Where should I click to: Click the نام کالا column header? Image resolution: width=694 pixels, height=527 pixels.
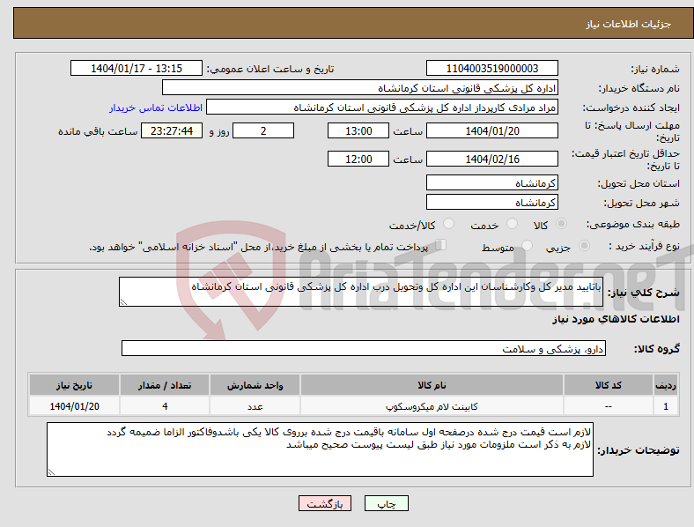[x=432, y=385]
